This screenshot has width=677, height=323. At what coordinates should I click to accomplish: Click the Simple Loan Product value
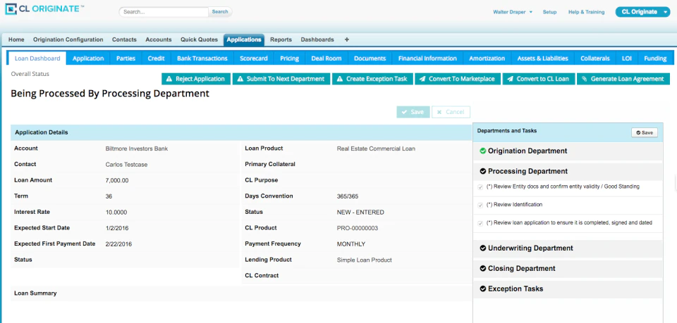click(365, 260)
